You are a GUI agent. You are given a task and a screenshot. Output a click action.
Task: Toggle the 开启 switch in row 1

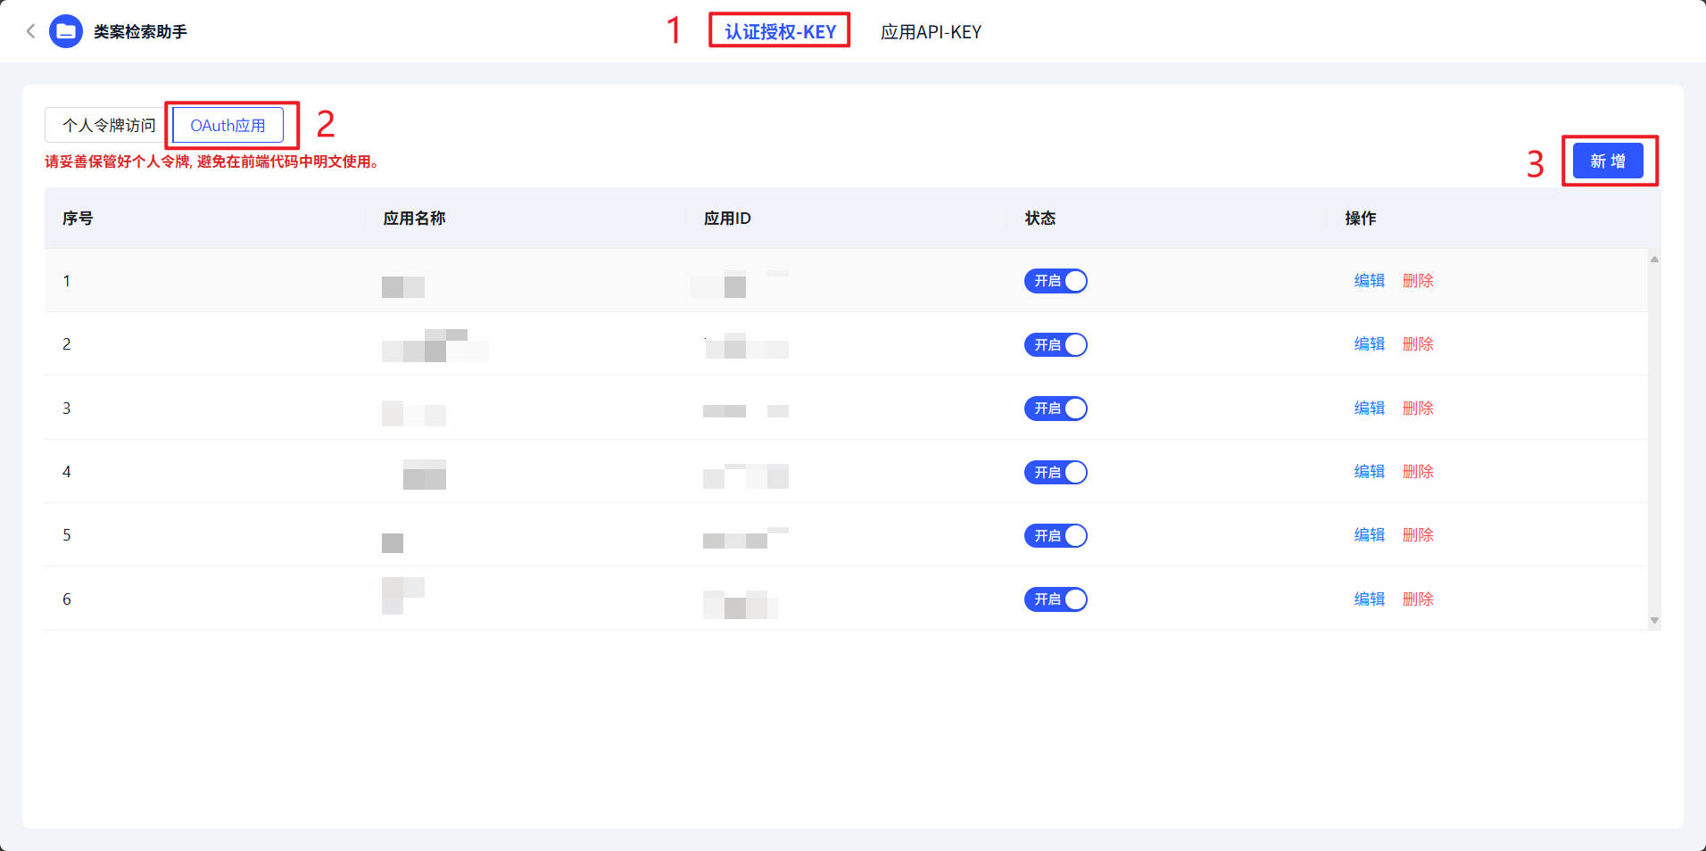[x=1056, y=281]
